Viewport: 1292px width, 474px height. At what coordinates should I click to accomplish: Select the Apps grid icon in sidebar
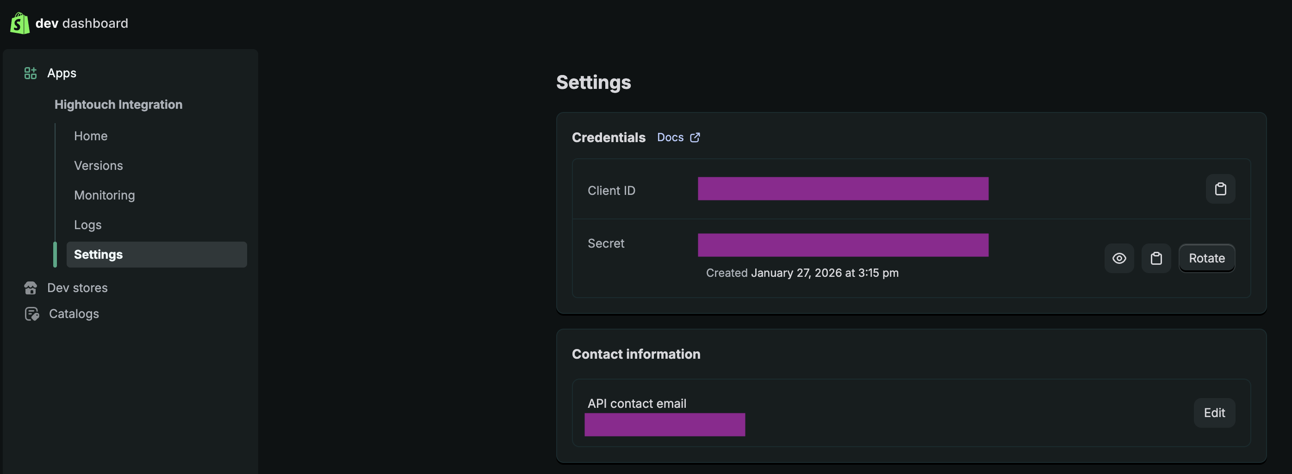point(30,73)
